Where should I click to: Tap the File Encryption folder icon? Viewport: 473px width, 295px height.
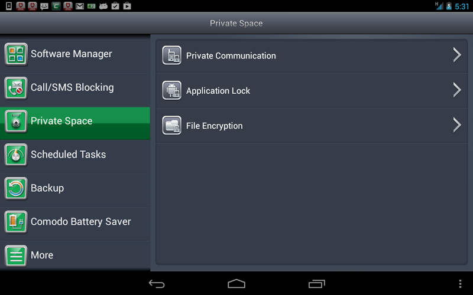[x=171, y=125]
